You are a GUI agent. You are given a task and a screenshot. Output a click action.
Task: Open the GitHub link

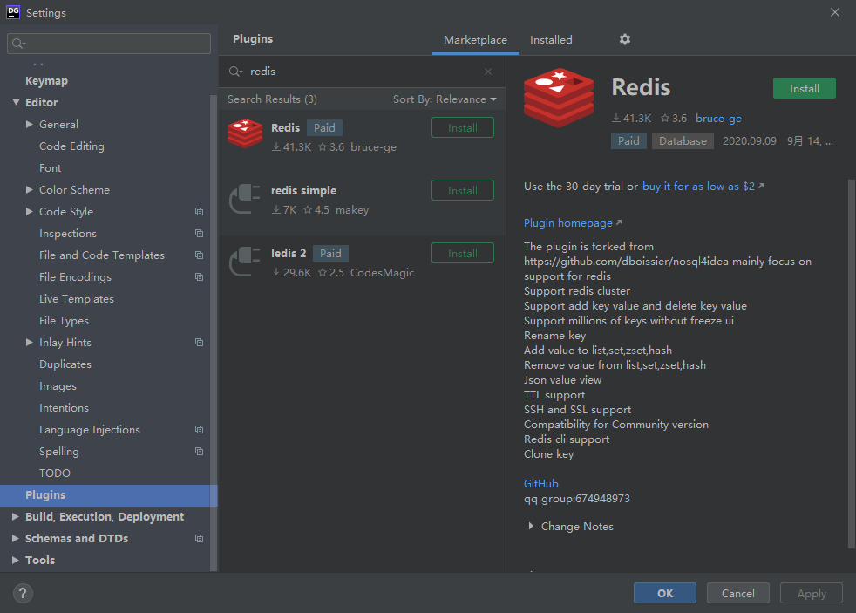click(x=541, y=484)
